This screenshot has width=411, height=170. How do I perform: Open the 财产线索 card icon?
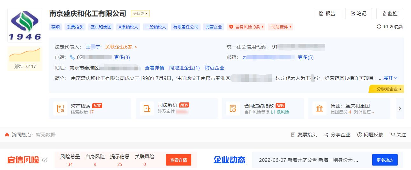60,108
